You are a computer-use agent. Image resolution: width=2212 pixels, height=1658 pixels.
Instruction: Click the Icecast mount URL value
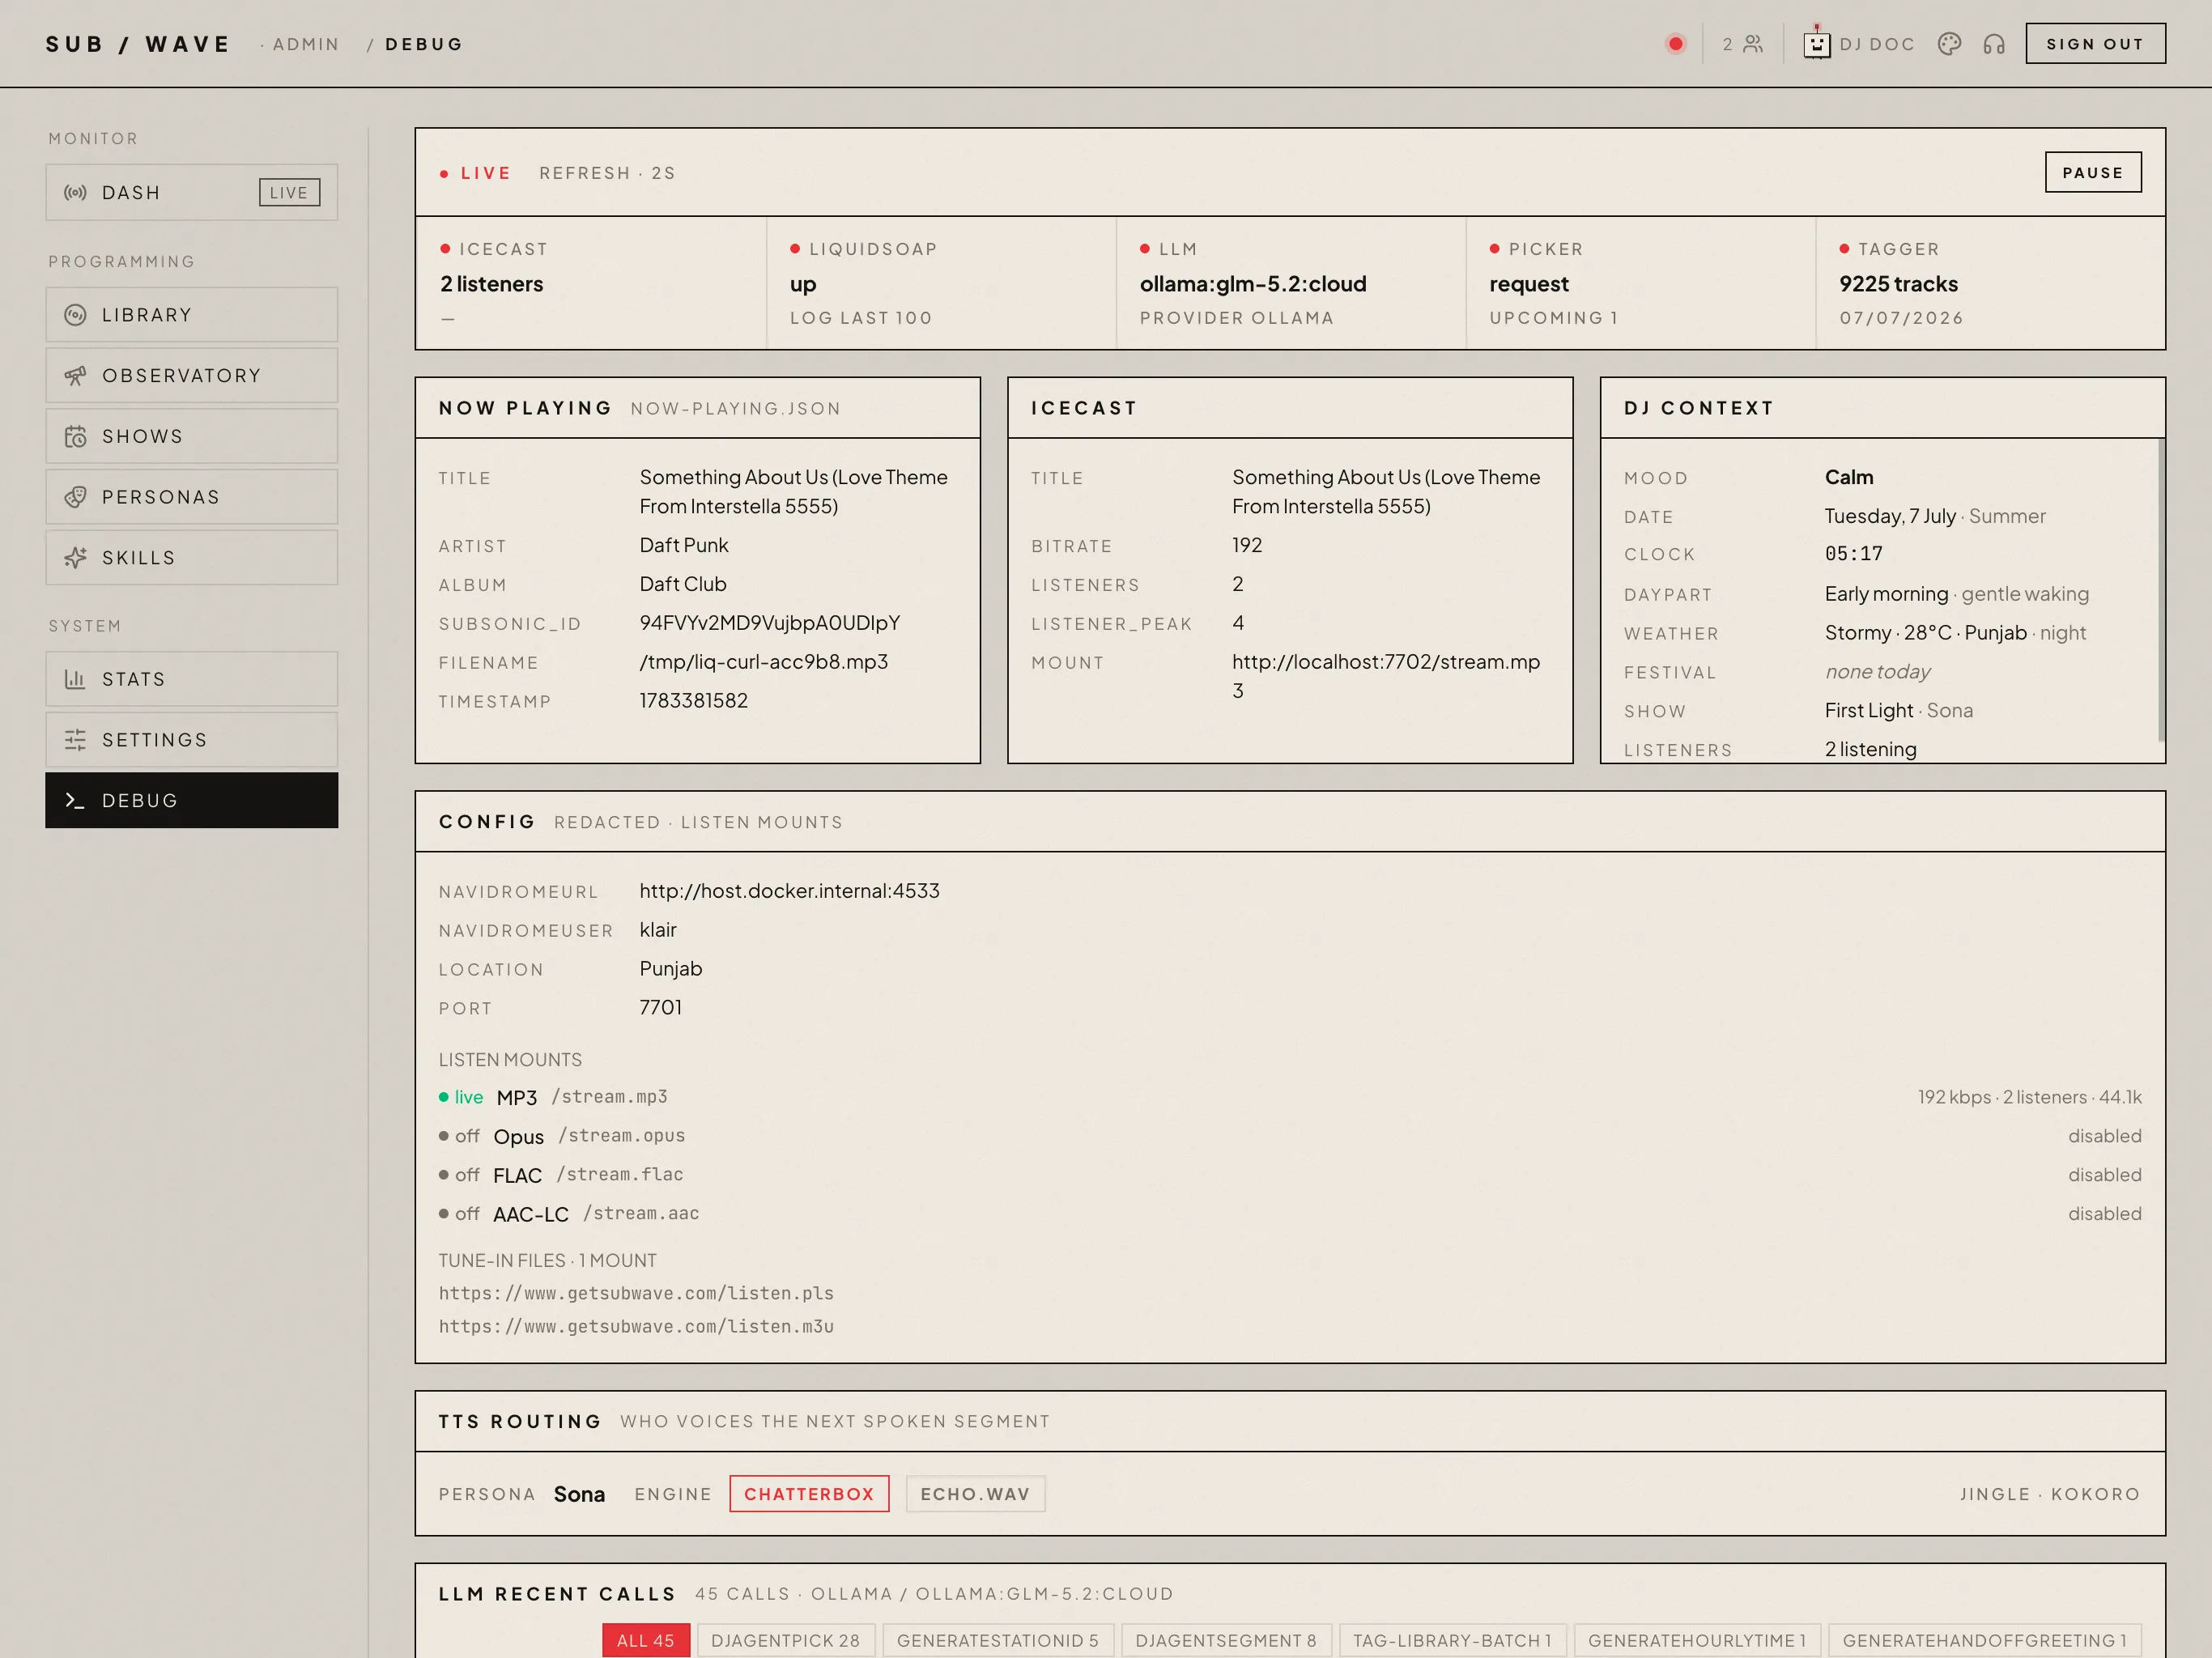[1386, 676]
